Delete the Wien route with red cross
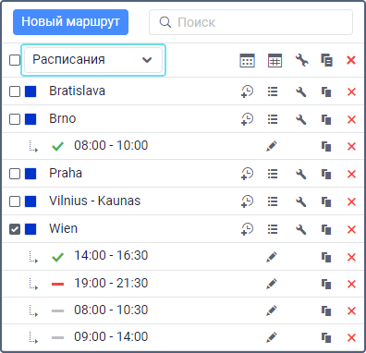 click(x=351, y=229)
